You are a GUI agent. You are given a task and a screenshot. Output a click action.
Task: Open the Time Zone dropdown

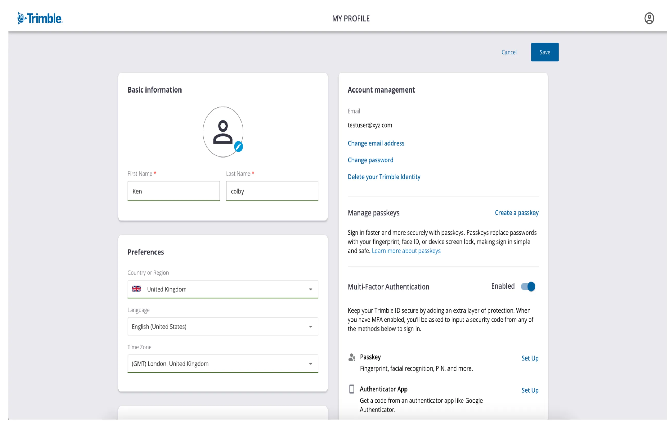tap(223, 364)
